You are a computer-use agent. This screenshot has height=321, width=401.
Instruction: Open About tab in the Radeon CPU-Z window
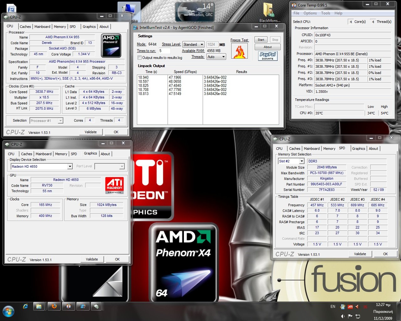pyautogui.click(x=105, y=154)
